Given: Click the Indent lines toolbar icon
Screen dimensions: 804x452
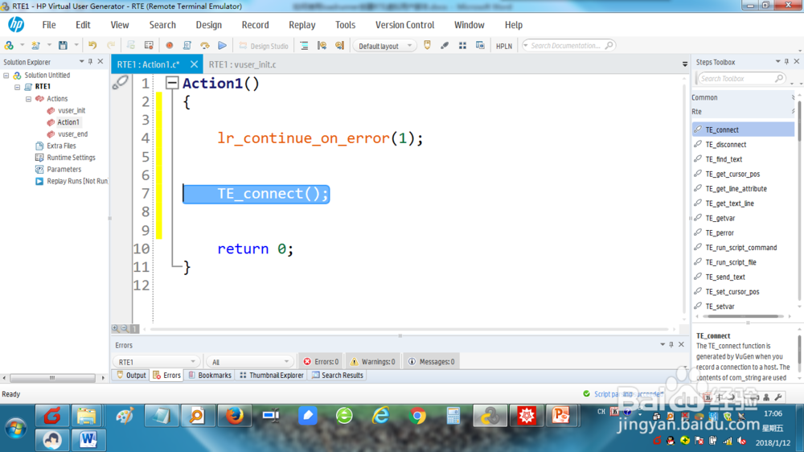Looking at the screenshot, I should point(304,46).
